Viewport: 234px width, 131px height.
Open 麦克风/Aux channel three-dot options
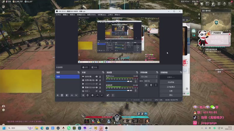(x=135, y=81)
